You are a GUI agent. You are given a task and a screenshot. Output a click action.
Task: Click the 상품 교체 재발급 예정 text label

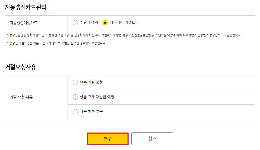(97, 97)
